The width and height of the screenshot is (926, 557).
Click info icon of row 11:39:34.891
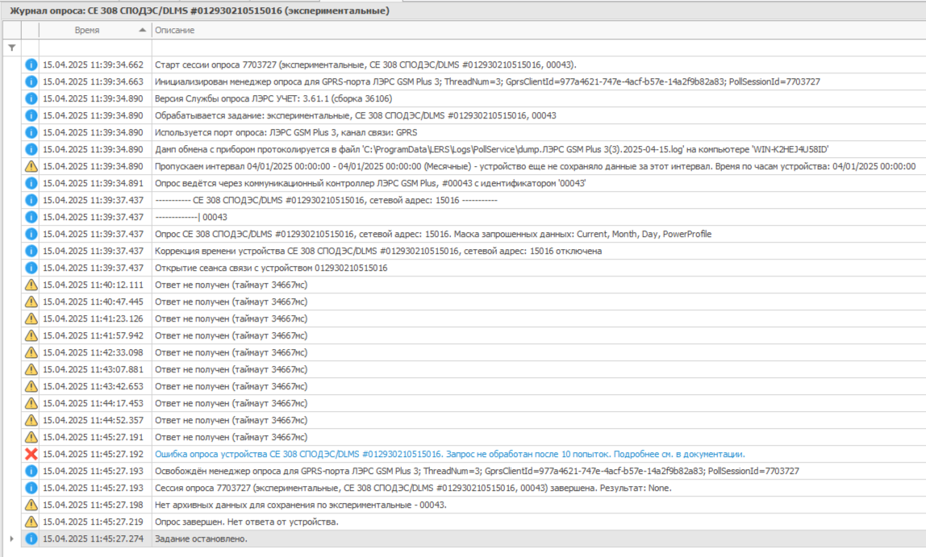coord(31,184)
